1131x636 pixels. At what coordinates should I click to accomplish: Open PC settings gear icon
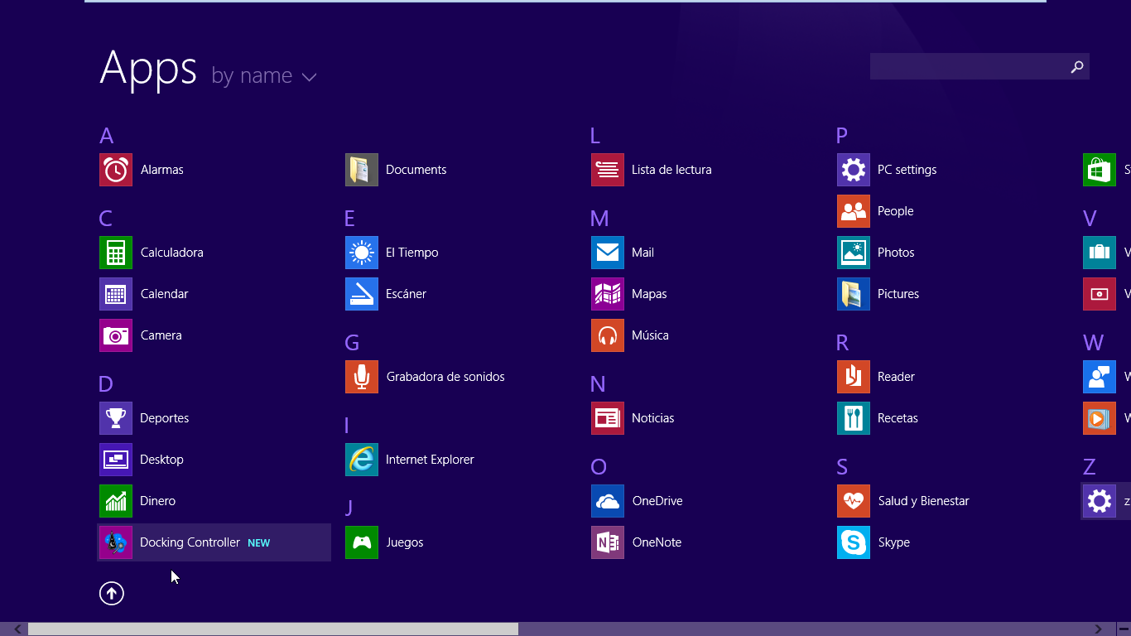854,170
